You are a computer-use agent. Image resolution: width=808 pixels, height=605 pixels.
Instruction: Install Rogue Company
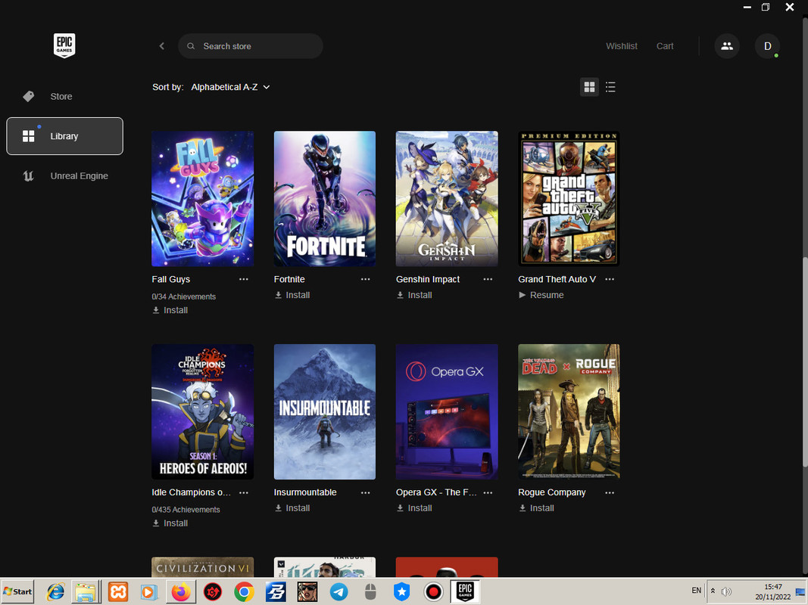[x=536, y=508]
